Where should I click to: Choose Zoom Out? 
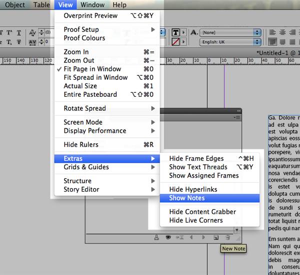pyautogui.click(x=107, y=60)
